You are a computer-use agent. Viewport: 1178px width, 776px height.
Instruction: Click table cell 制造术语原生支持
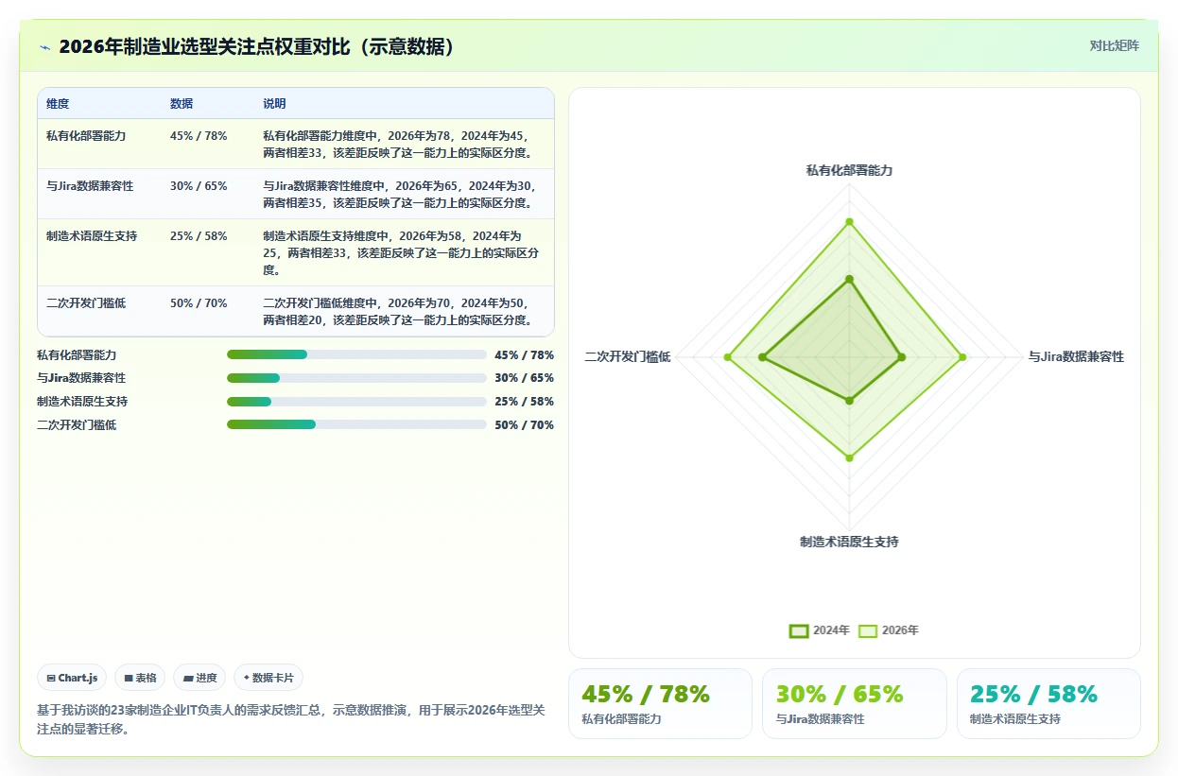click(92, 236)
